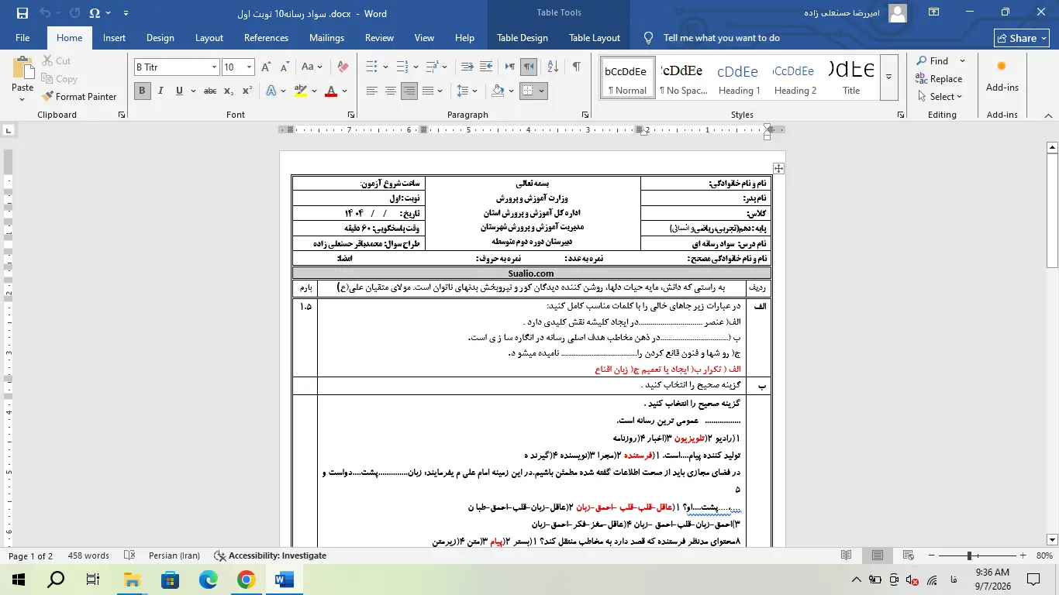Screen dimensions: 1059x595
Task: Apply the No Spacing style
Action: (x=683, y=77)
